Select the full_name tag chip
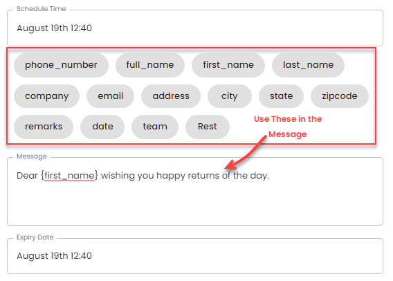Screen dimensions: 393x281 click(x=150, y=65)
